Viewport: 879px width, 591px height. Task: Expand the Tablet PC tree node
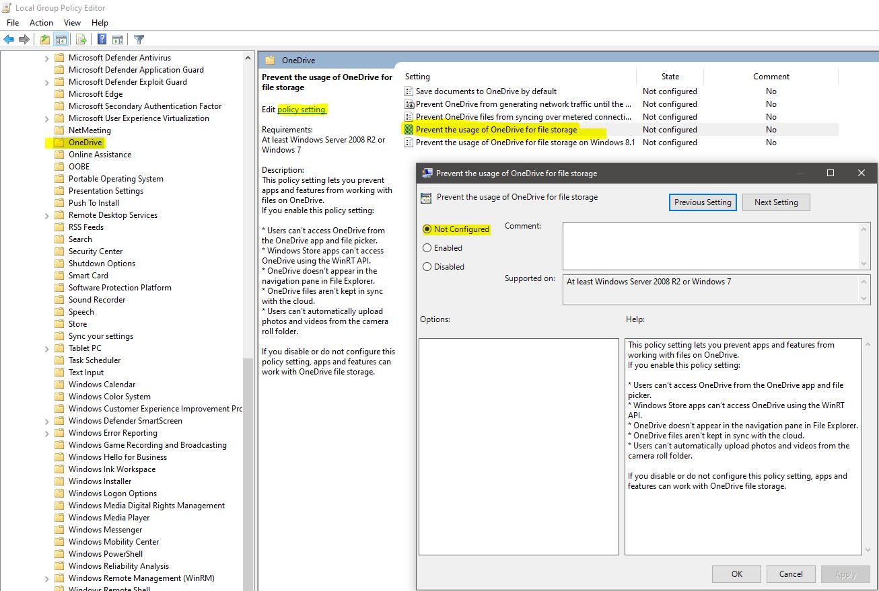[47, 348]
